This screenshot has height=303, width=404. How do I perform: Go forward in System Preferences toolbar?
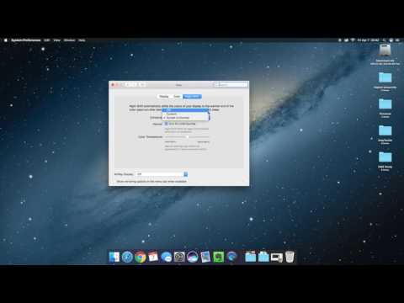[134, 84]
